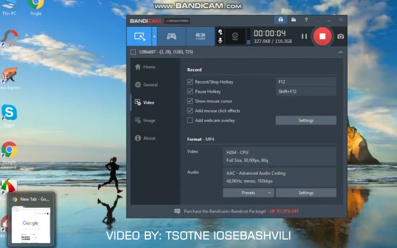Click the chat bubble icon in footer
This screenshot has width=397, height=248.
(x=177, y=211)
